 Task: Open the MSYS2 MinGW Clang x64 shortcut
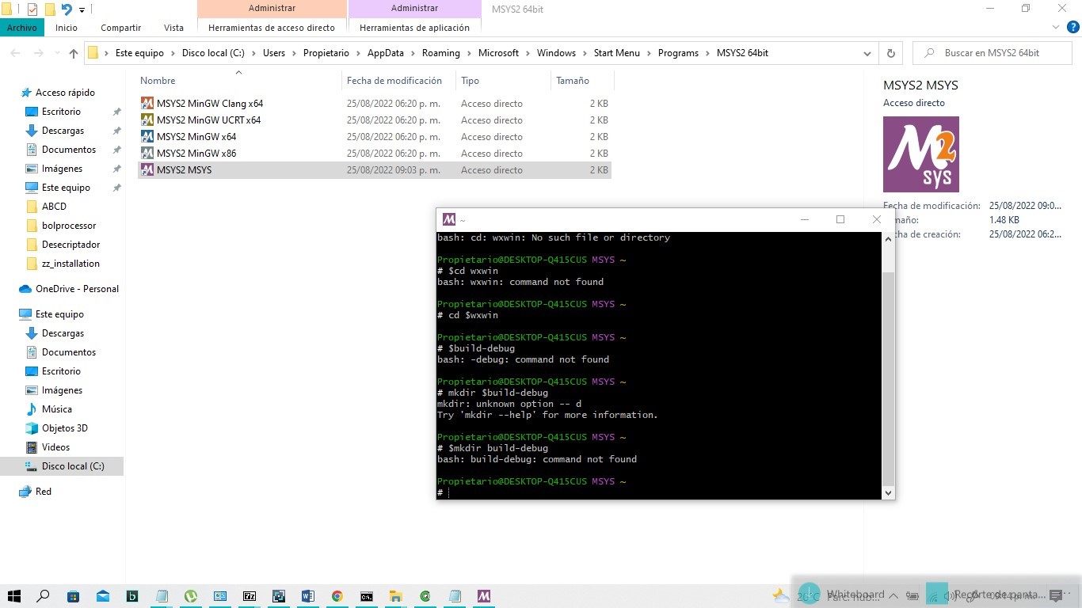[209, 103]
